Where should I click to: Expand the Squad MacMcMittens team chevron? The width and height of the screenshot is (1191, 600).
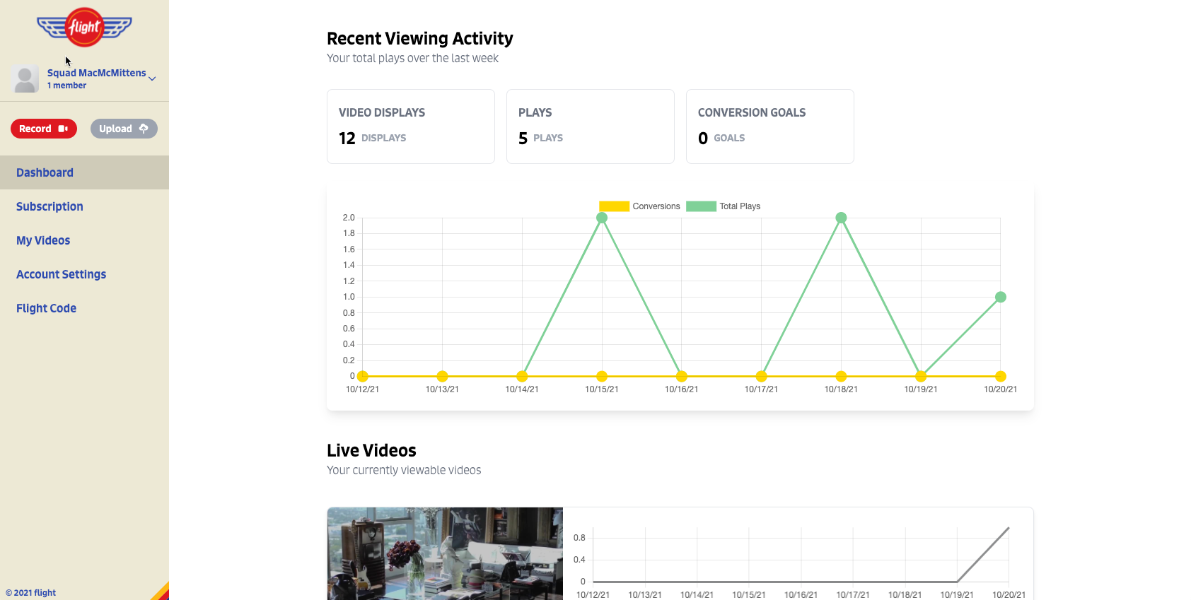[x=152, y=78]
